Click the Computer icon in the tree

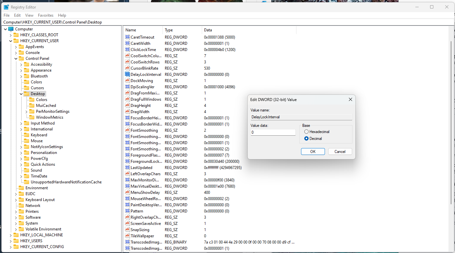point(11,29)
